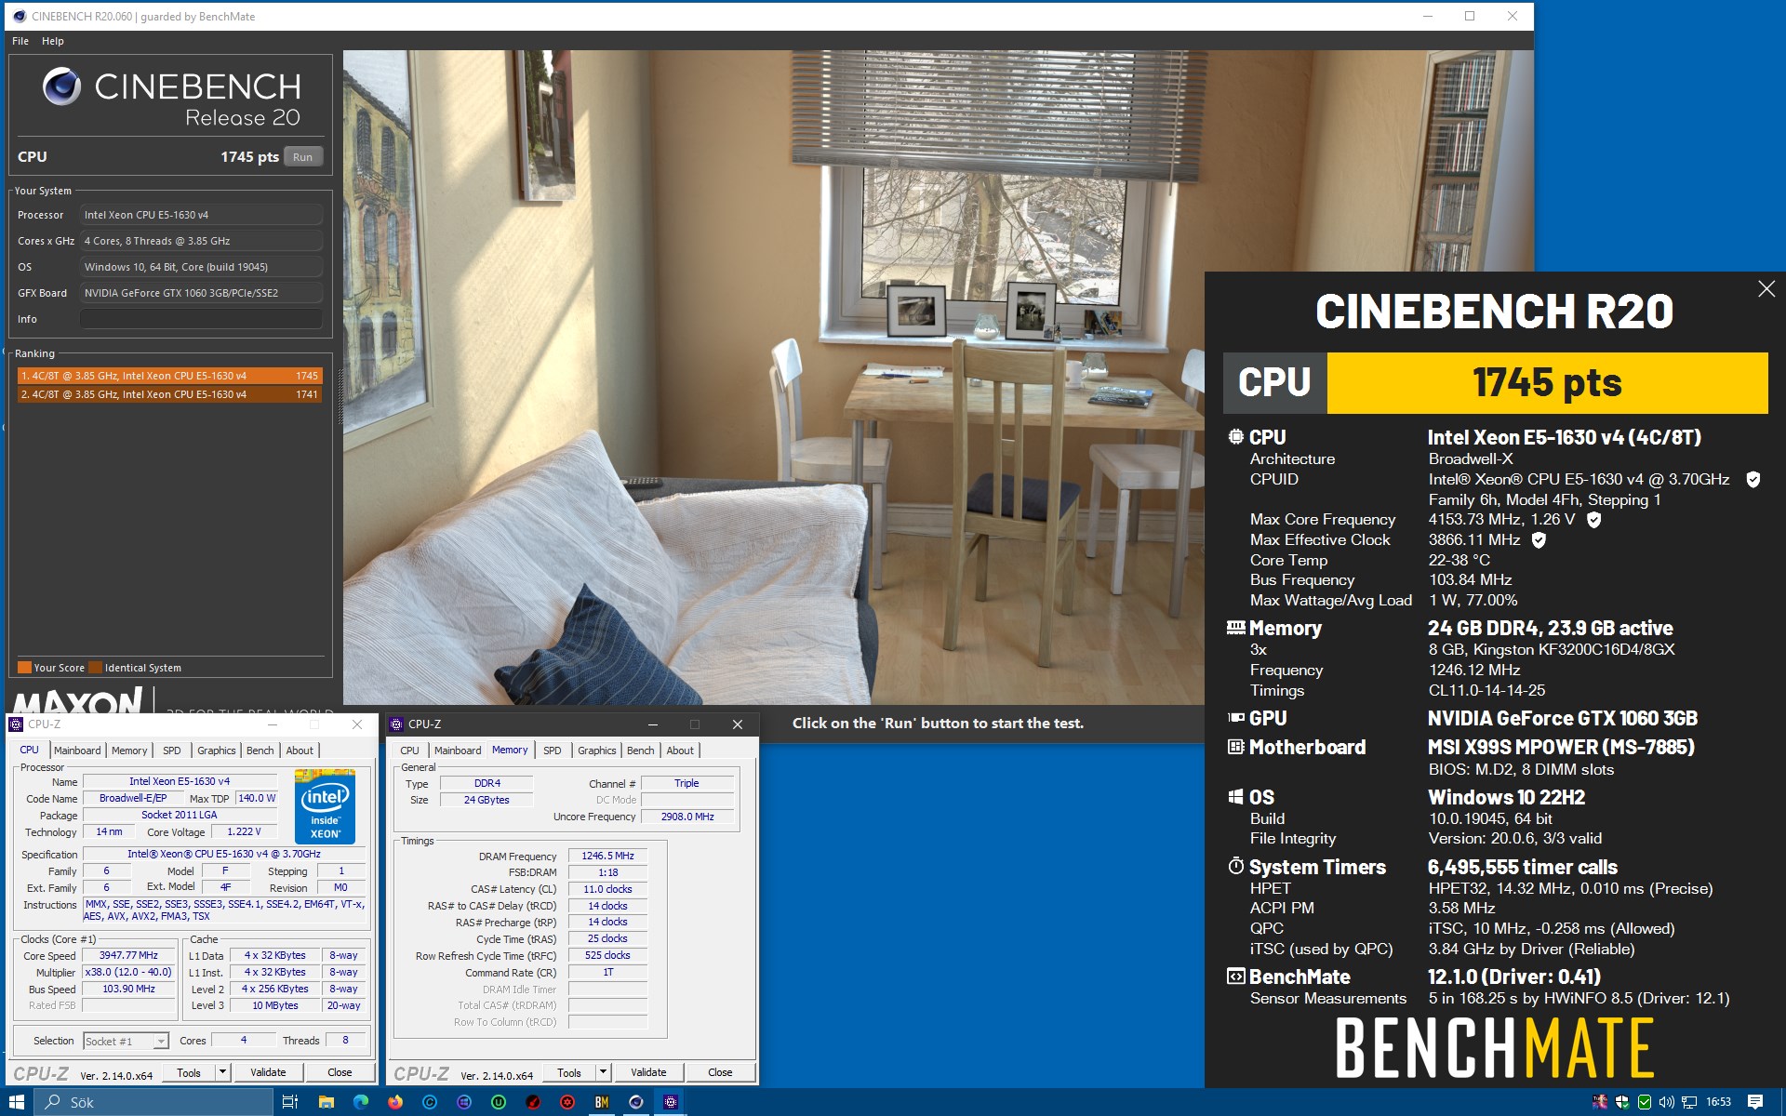The width and height of the screenshot is (1786, 1116).
Task: Click Close in left CPU-Z window
Action: coord(340,1072)
